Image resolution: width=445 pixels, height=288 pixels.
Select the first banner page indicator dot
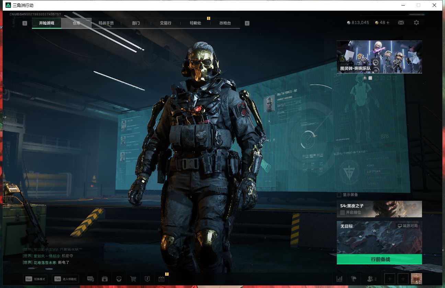tap(365, 78)
